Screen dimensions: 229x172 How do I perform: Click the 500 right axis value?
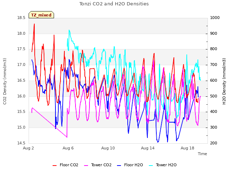(x=214, y=96)
